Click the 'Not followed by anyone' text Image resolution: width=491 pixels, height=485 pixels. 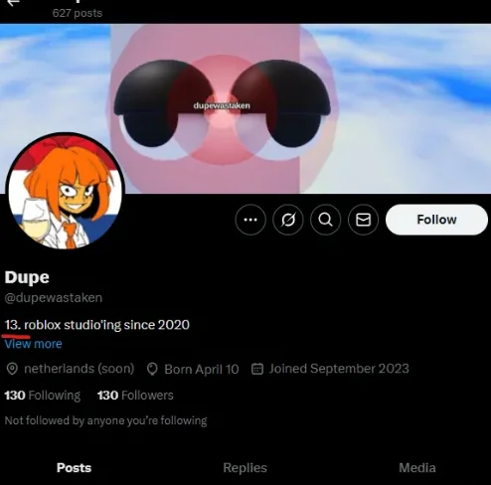click(x=105, y=420)
